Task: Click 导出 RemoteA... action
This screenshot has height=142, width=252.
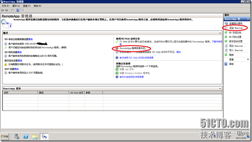Action: 237,46
